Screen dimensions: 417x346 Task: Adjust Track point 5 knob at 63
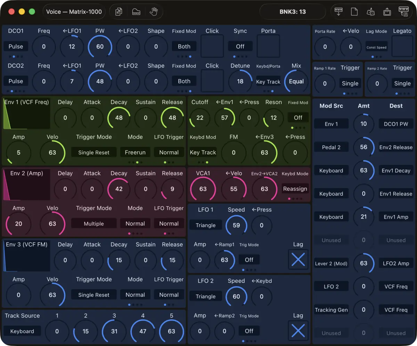point(171,331)
